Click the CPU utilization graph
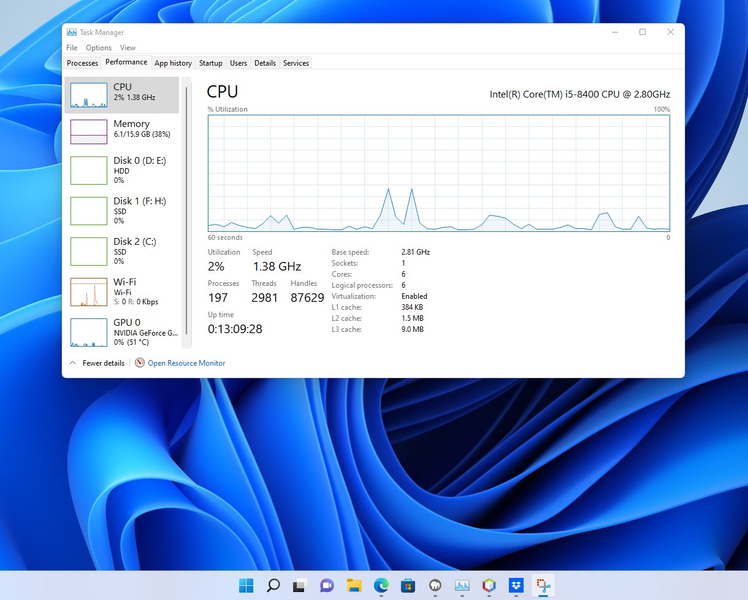 [x=438, y=172]
